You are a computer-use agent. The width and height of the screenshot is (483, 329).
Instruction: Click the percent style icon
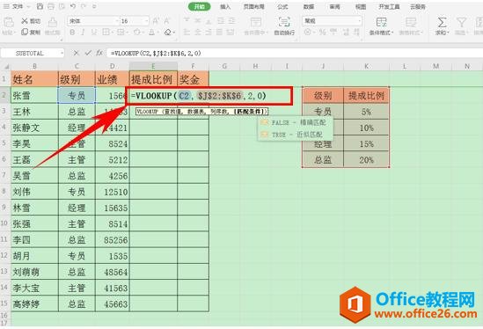coord(322,32)
